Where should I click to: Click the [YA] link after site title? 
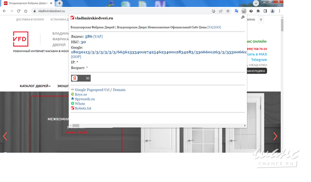(210, 27)
